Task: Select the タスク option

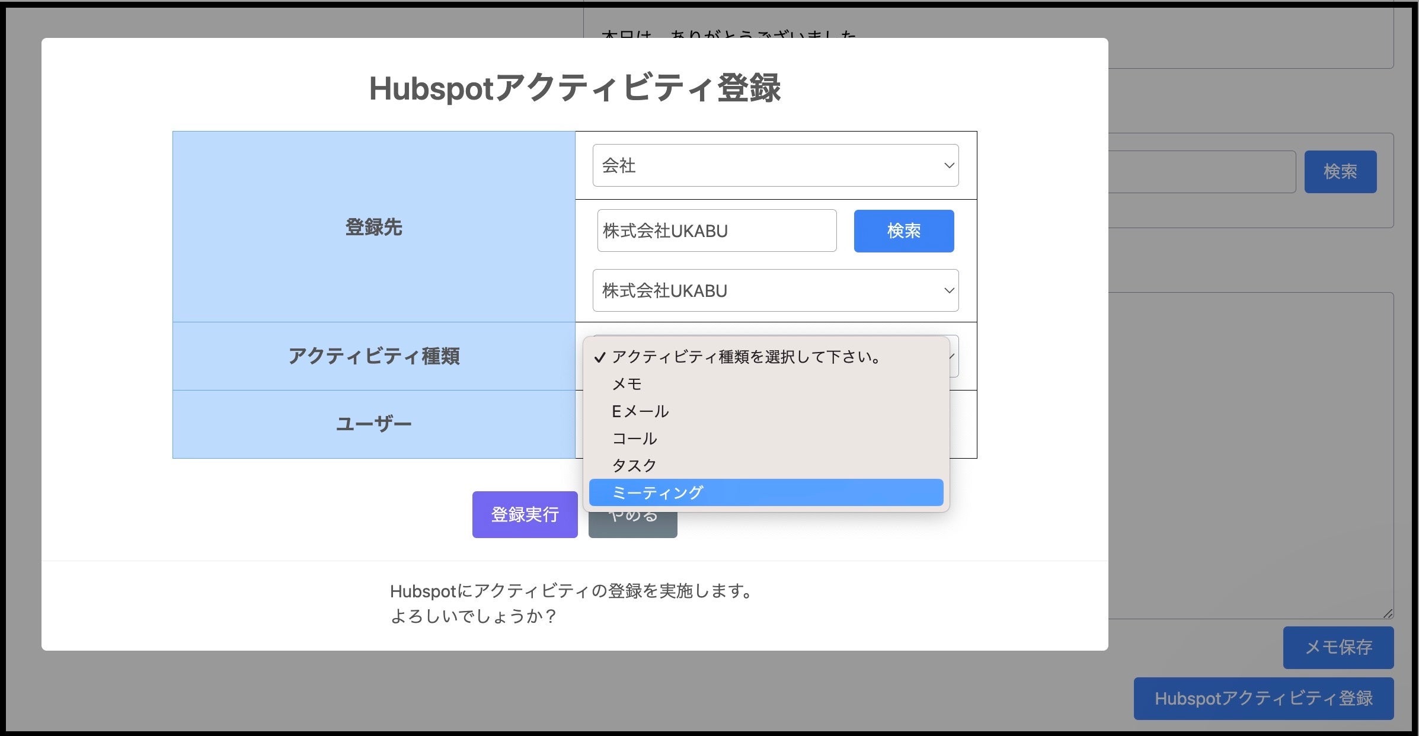Action: tap(634, 466)
